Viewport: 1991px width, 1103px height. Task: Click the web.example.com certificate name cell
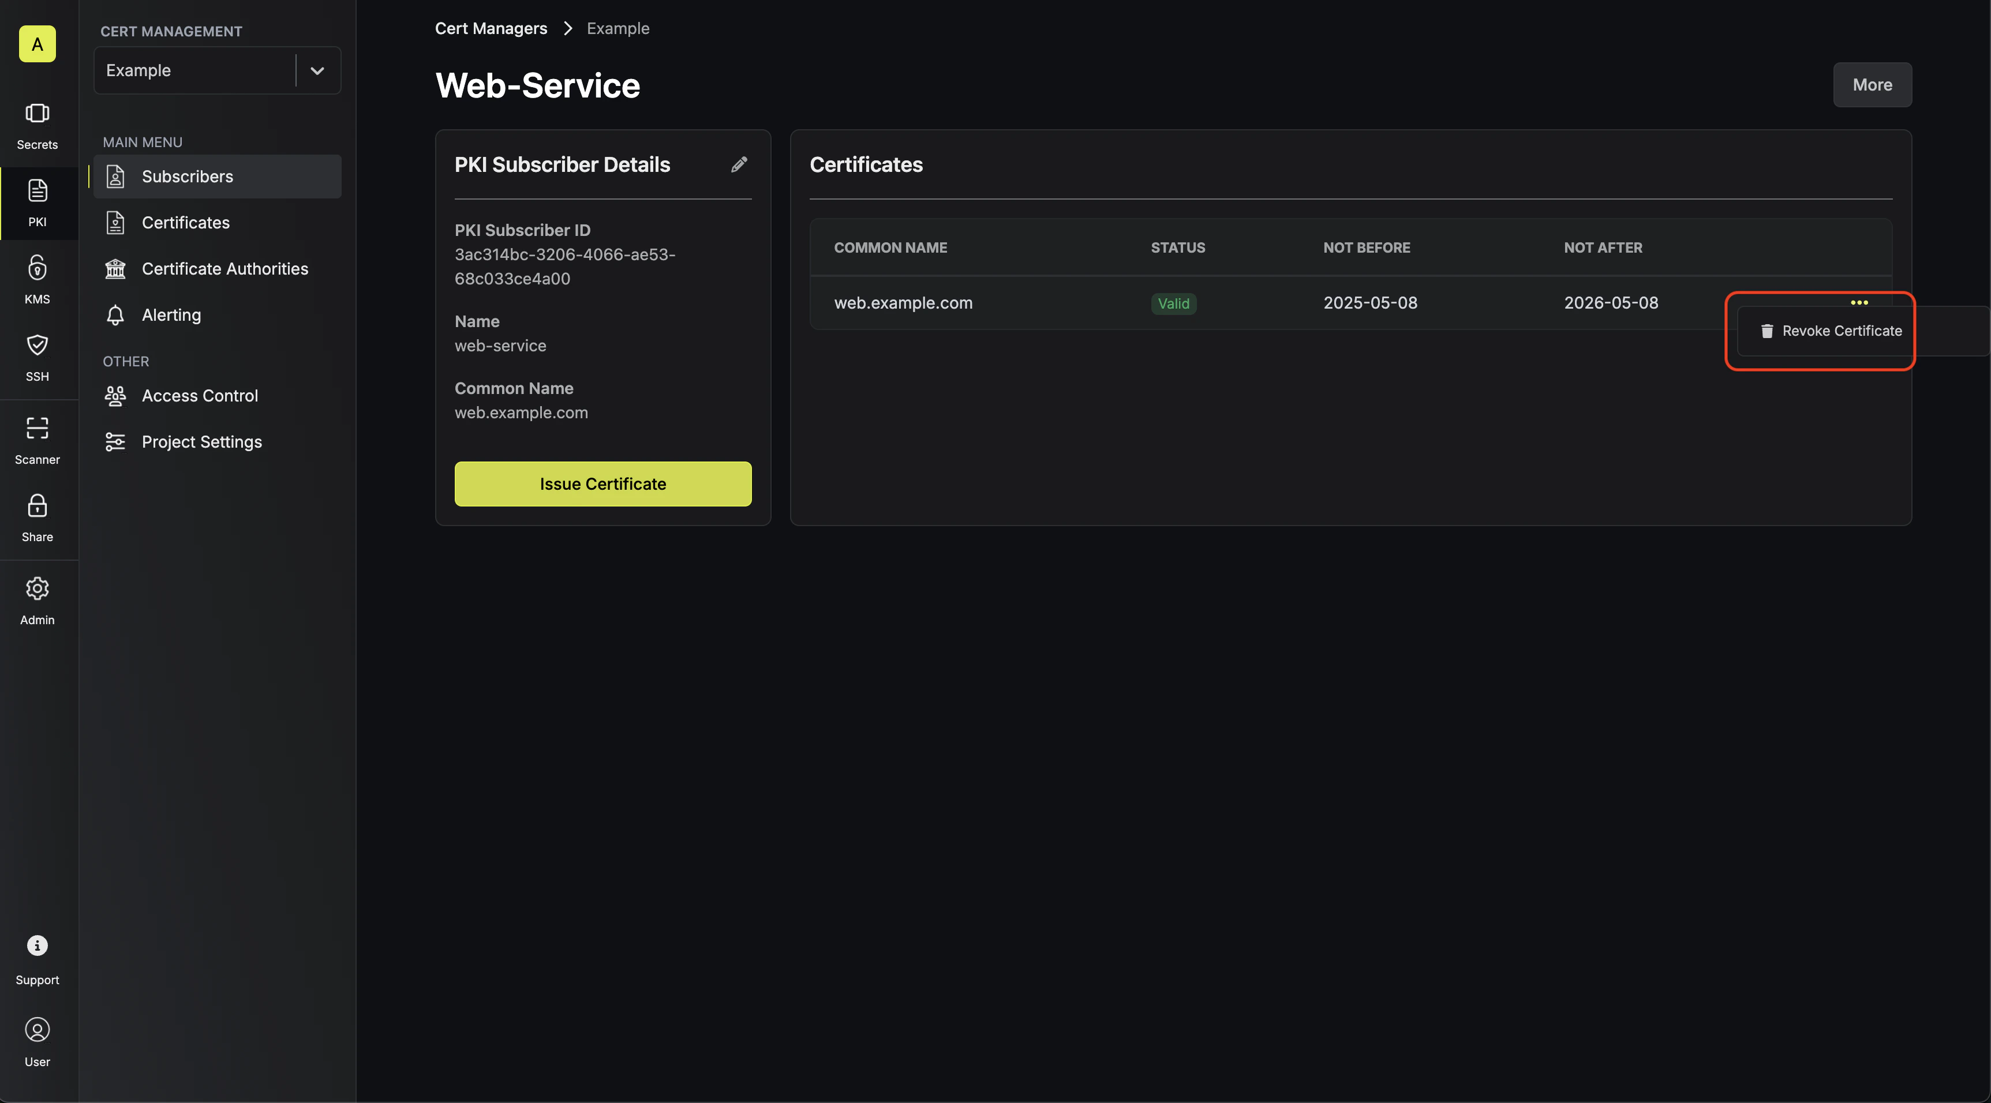904,303
